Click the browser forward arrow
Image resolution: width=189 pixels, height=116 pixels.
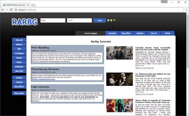coord(7,10)
